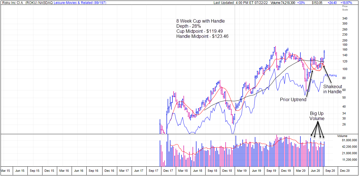Click the NASDAQ exchange label

45,3
